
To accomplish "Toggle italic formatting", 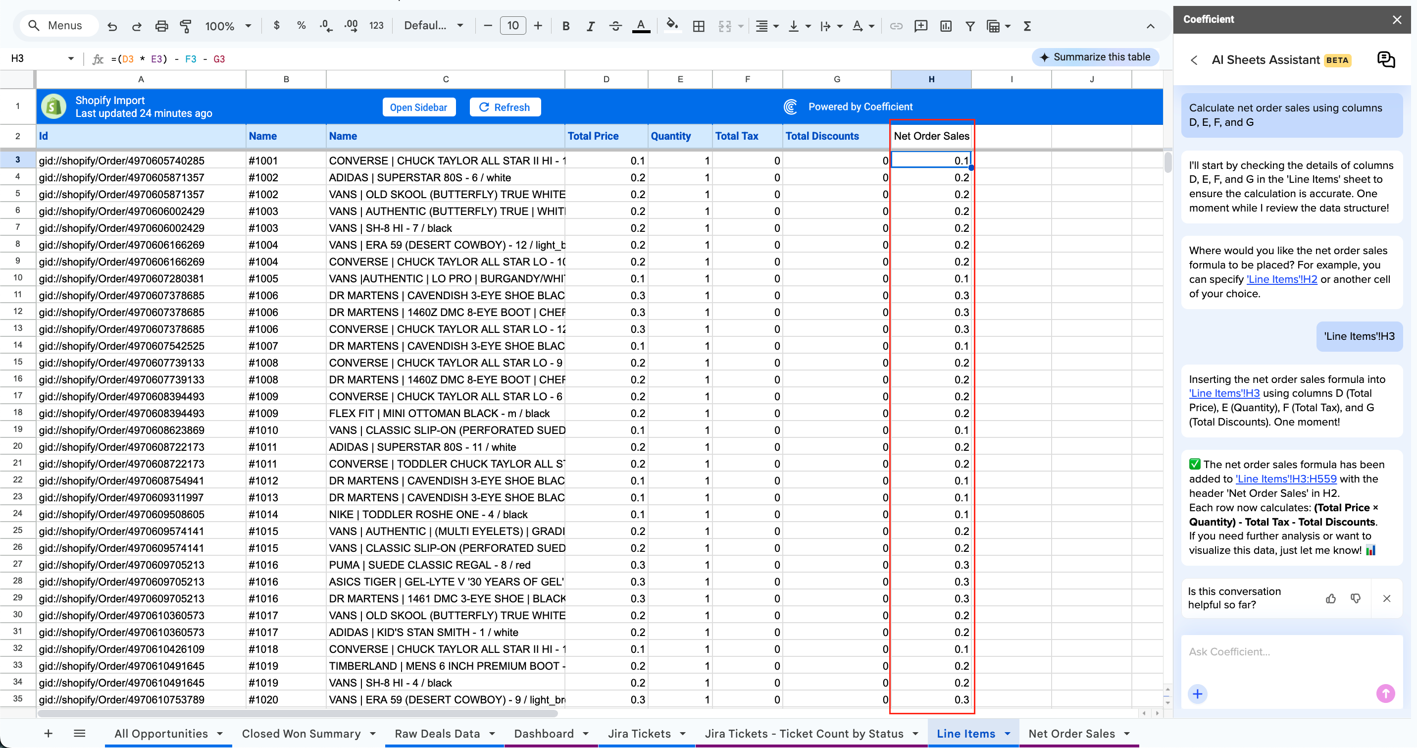I will pyautogui.click(x=590, y=26).
